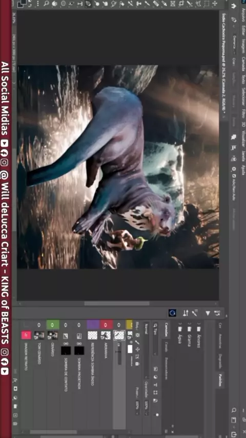The height and width of the screenshot is (438, 246).
Task: Select the Crop tool
Action: coord(182,4)
